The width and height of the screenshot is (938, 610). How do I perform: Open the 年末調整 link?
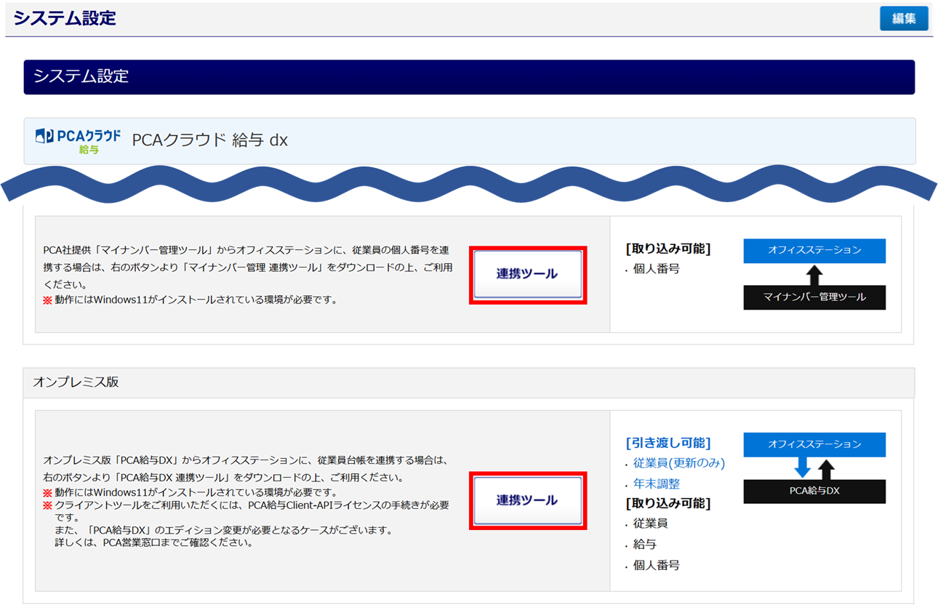point(657,483)
